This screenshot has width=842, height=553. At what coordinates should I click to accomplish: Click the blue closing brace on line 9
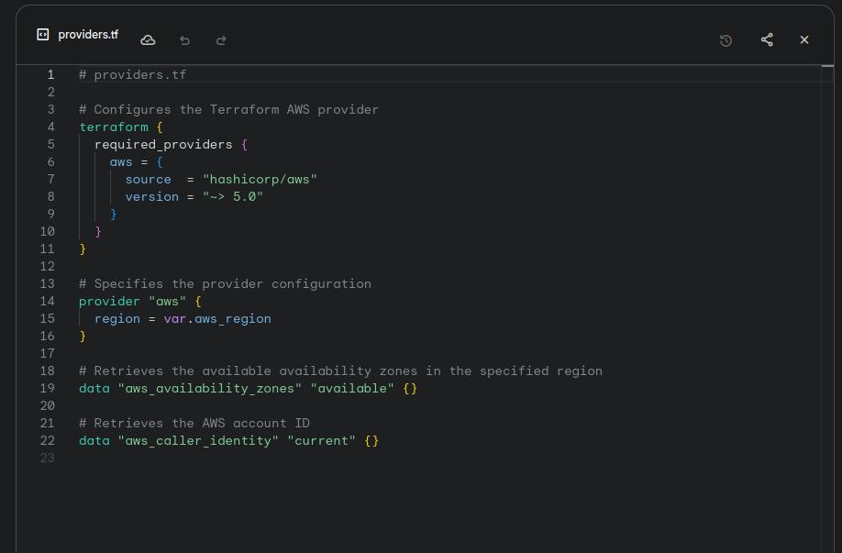click(x=114, y=215)
